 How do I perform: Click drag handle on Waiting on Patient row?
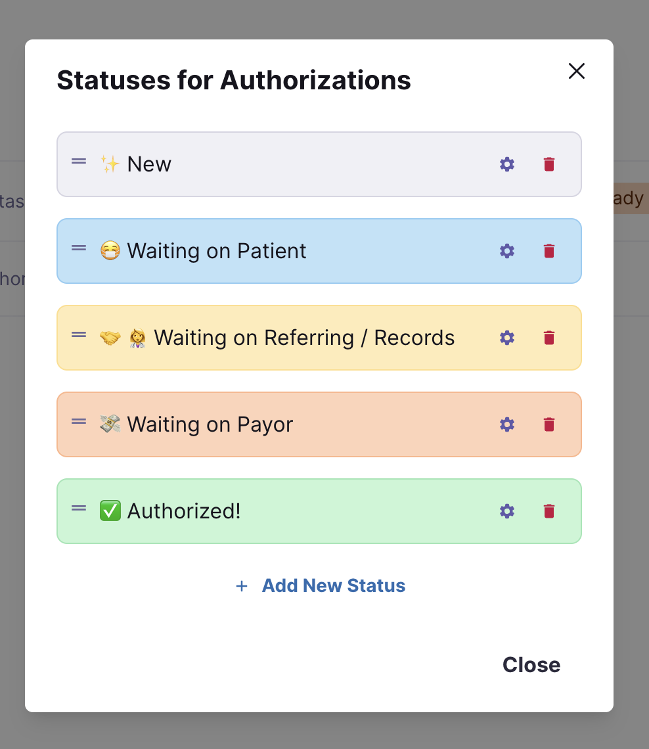click(x=79, y=248)
